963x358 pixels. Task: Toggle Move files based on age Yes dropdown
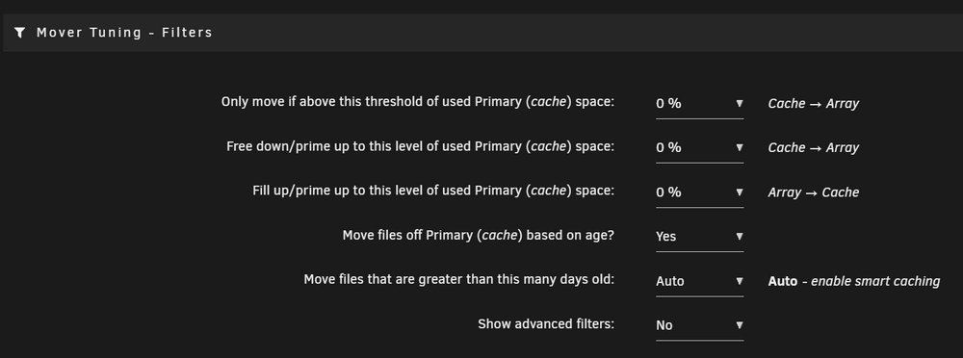[x=699, y=237]
